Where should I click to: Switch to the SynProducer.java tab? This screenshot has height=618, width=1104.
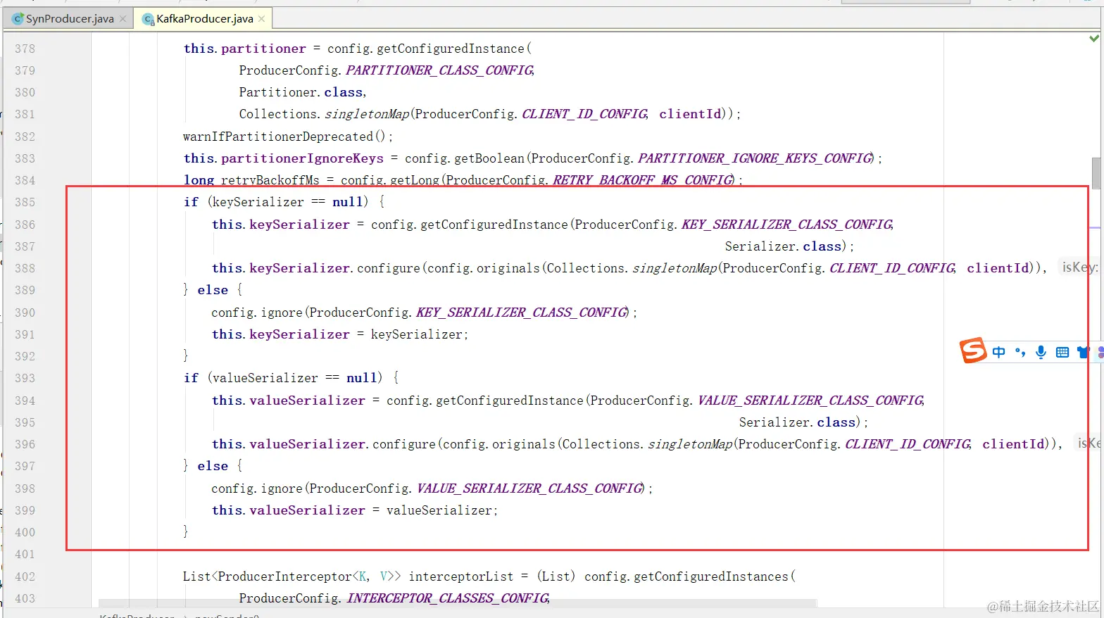[70, 19]
